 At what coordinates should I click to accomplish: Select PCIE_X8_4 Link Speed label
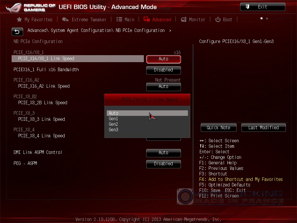(x=41, y=136)
